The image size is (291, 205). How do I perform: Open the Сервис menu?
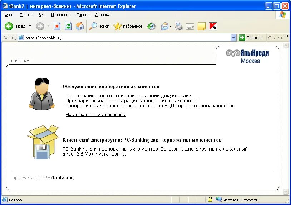(x=83, y=15)
